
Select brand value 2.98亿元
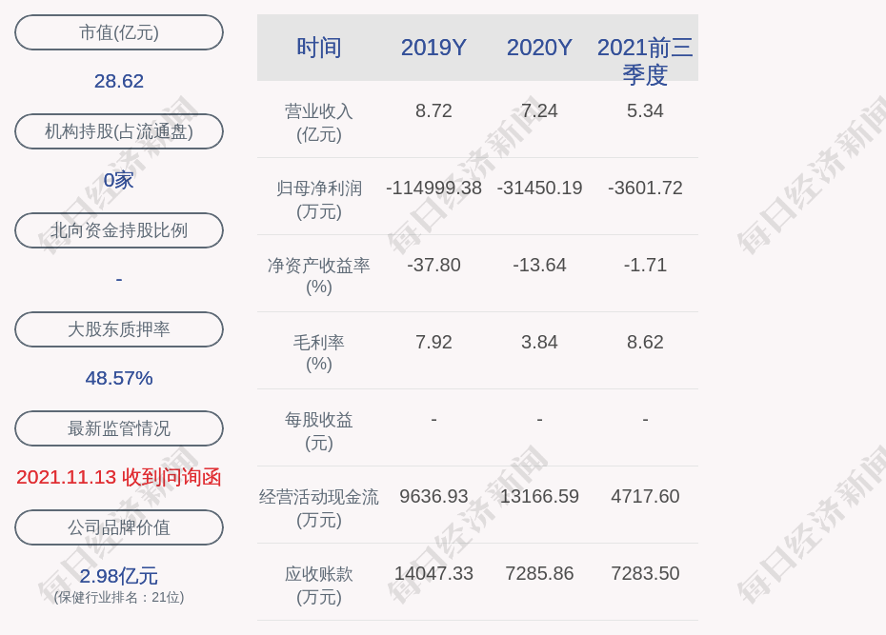[x=119, y=576]
